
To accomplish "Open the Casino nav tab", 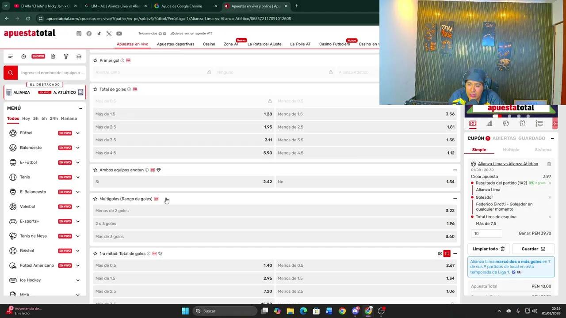I will pos(209,44).
